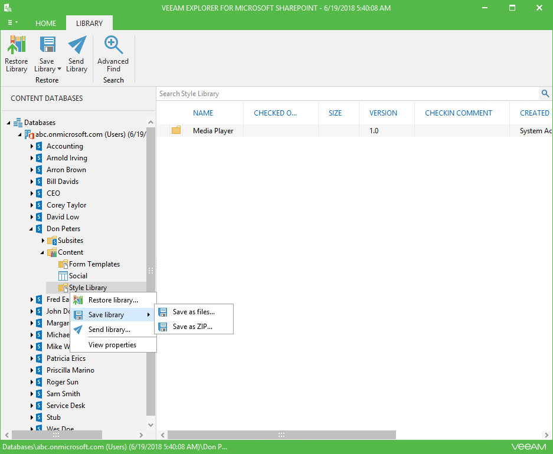The height and width of the screenshot is (454, 553).
Task: Click the Accounting site SharePoint icon
Action: [x=39, y=146]
